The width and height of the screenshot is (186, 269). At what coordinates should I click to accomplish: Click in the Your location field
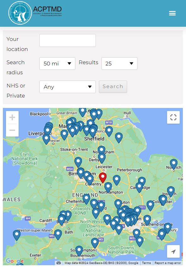point(67,40)
